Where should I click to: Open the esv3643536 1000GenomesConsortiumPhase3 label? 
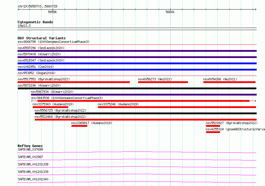(x=67, y=98)
